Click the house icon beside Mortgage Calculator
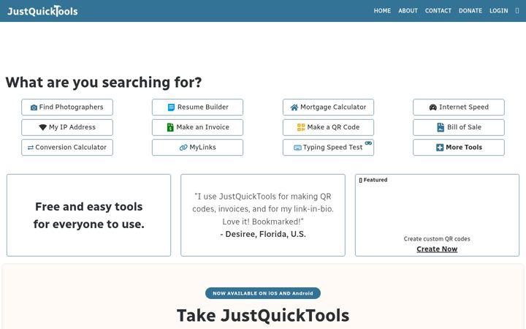The height and width of the screenshot is (329, 526). coord(294,107)
